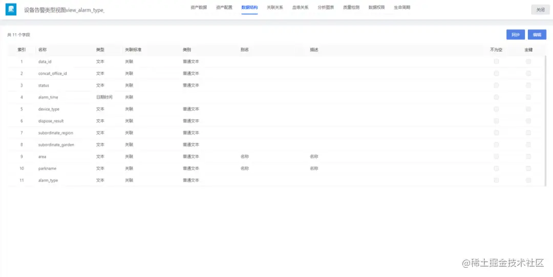Select the alarm_type field name
This screenshot has height=277, width=553.
tap(48, 180)
